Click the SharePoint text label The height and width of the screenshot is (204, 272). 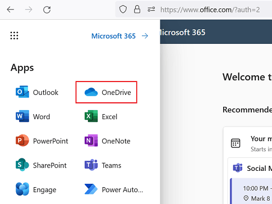pos(50,165)
